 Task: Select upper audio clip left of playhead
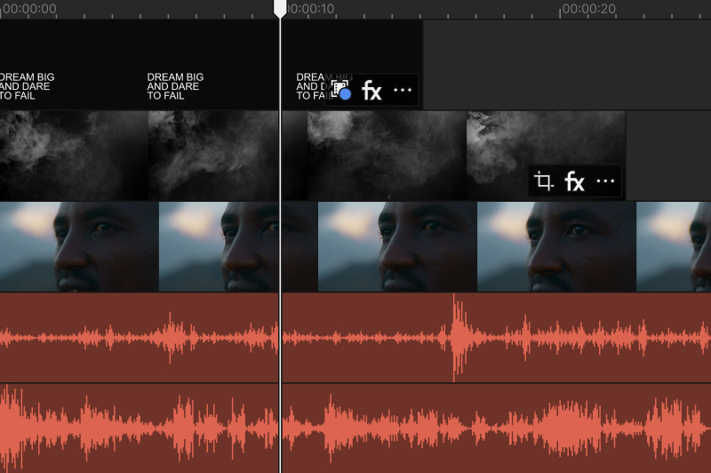pyautogui.click(x=133, y=338)
